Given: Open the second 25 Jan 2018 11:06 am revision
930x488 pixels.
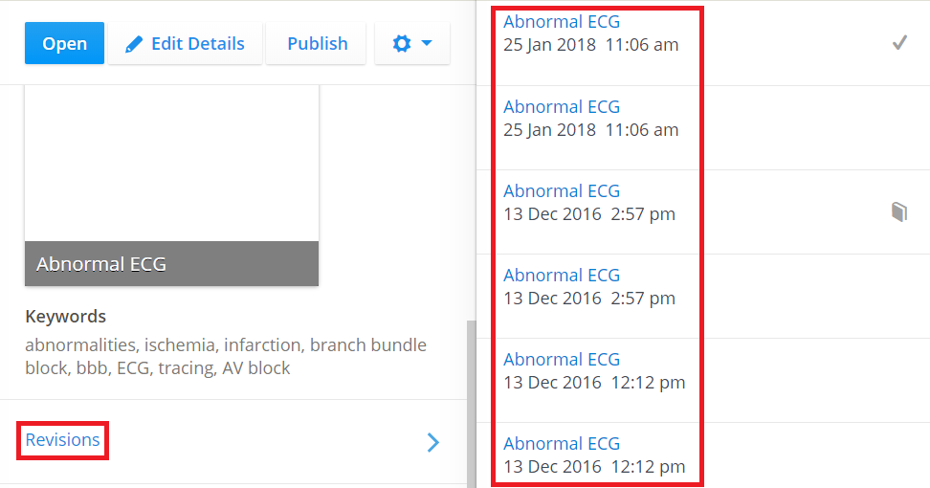Looking at the screenshot, I should tap(562, 106).
